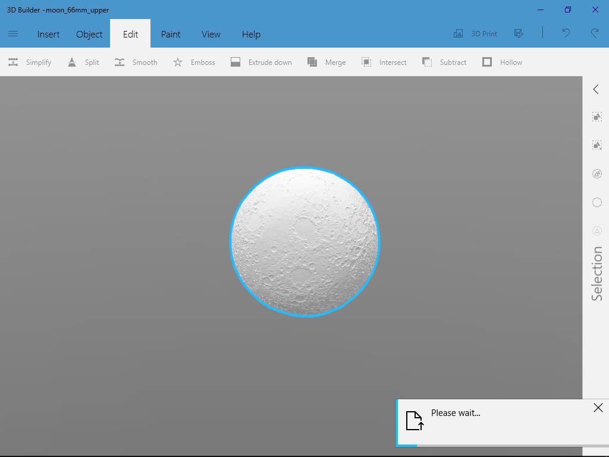Open the View menu
This screenshot has height=457, width=609.
(211, 34)
